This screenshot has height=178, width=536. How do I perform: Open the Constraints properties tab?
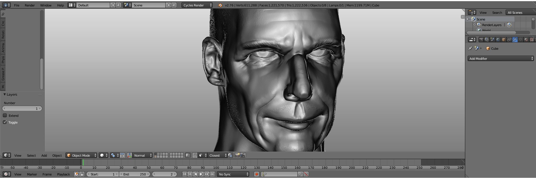pos(509,40)
